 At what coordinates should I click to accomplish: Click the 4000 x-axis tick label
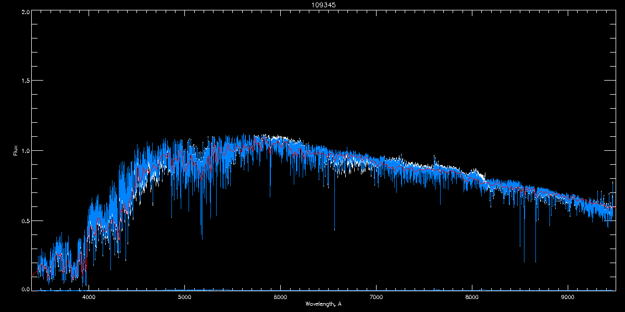[89, 297]
